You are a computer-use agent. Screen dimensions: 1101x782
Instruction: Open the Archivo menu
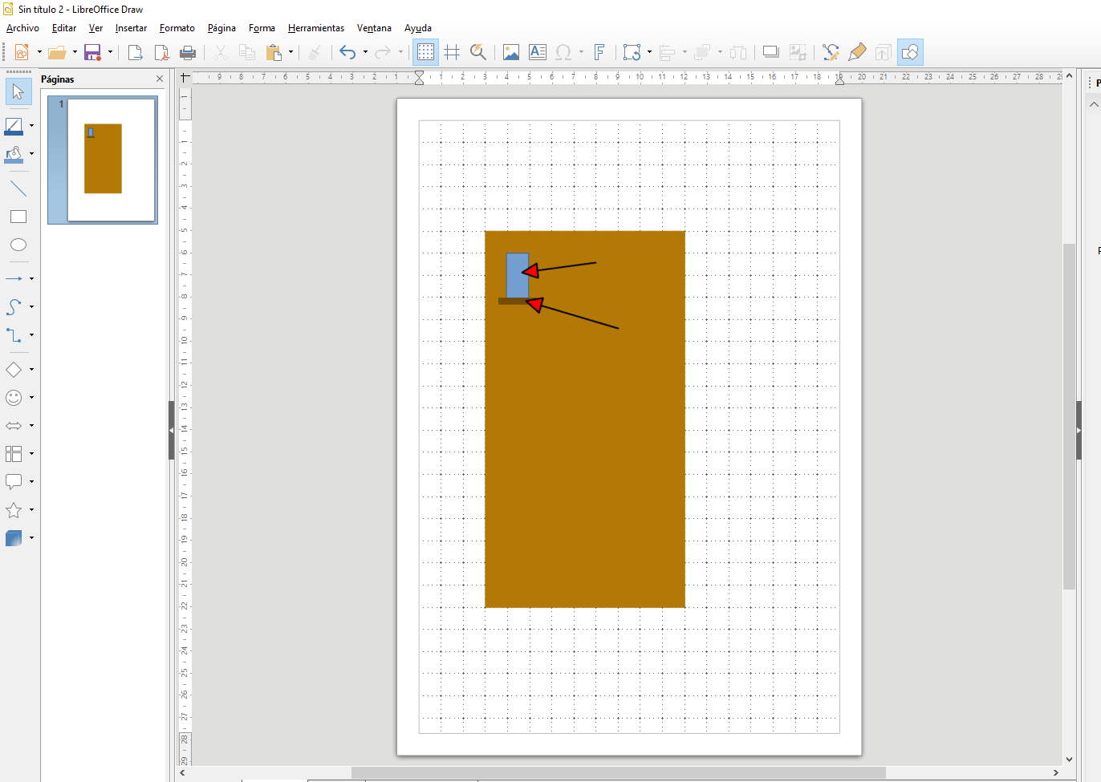click(22, 28)
